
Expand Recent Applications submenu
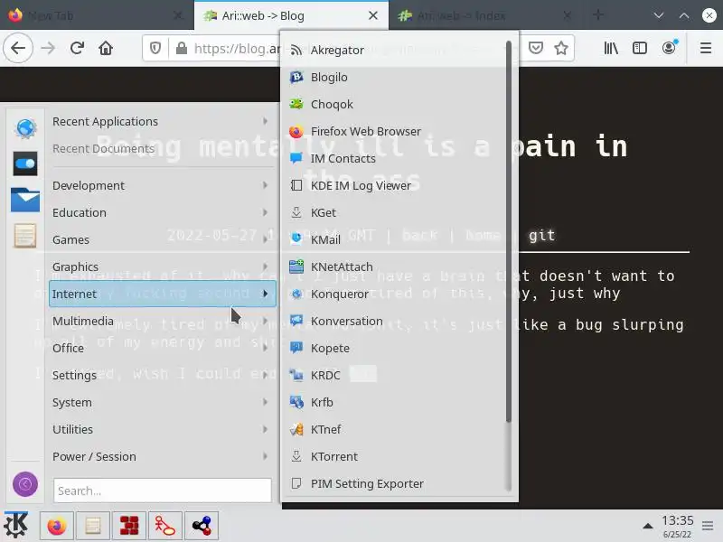[163, 121]
